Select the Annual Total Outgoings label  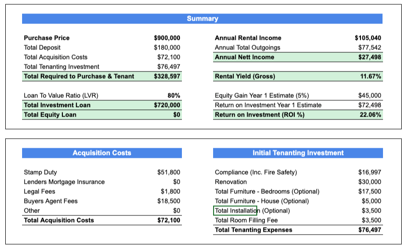click(x=247, y=47)
